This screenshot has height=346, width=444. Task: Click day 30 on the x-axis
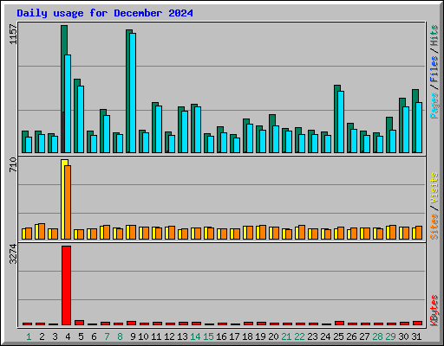click(x=403, y=336)
